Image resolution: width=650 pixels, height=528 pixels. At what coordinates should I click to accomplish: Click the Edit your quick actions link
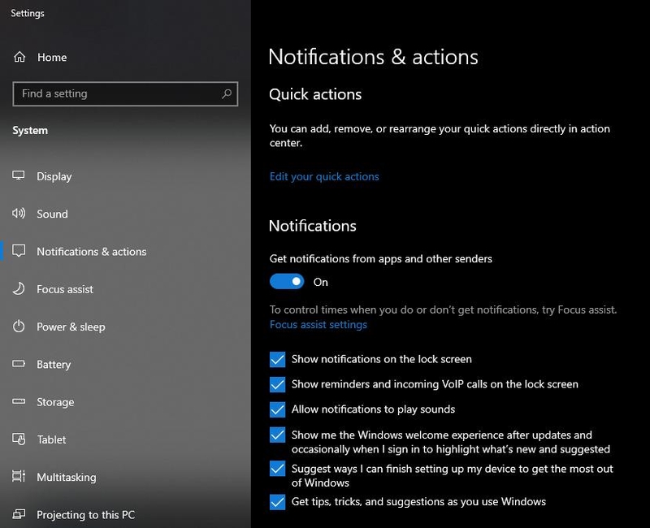pos(324,176)
